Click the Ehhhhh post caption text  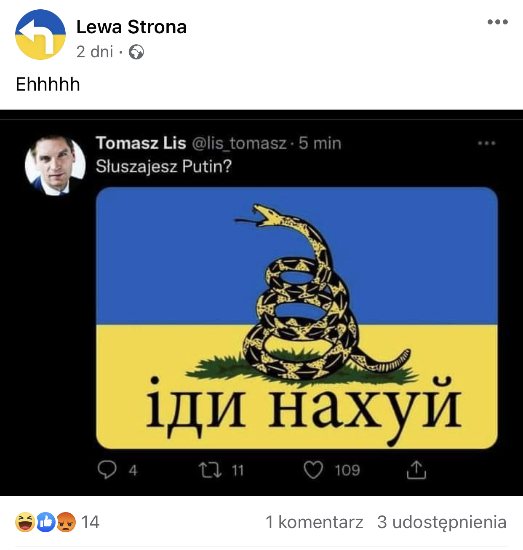pyautogui.click(x=48, y=84)
